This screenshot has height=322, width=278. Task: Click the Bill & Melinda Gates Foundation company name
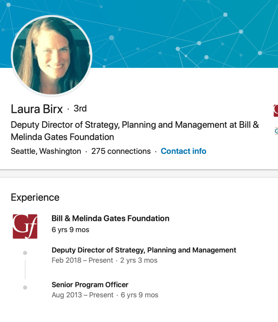tap(111, 218)
